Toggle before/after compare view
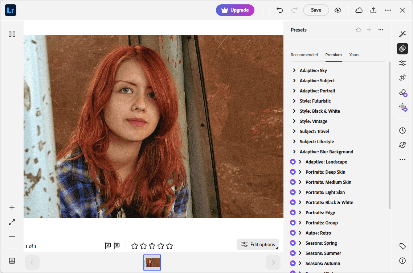 (x=12, y=34)
